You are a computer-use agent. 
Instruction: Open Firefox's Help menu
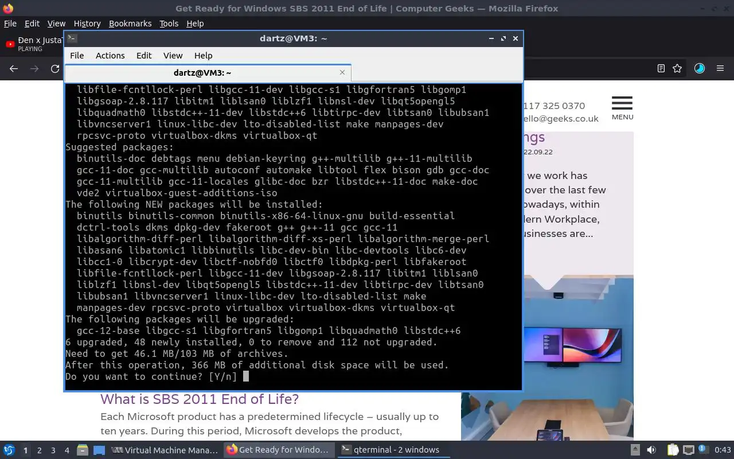click(195, 24)
